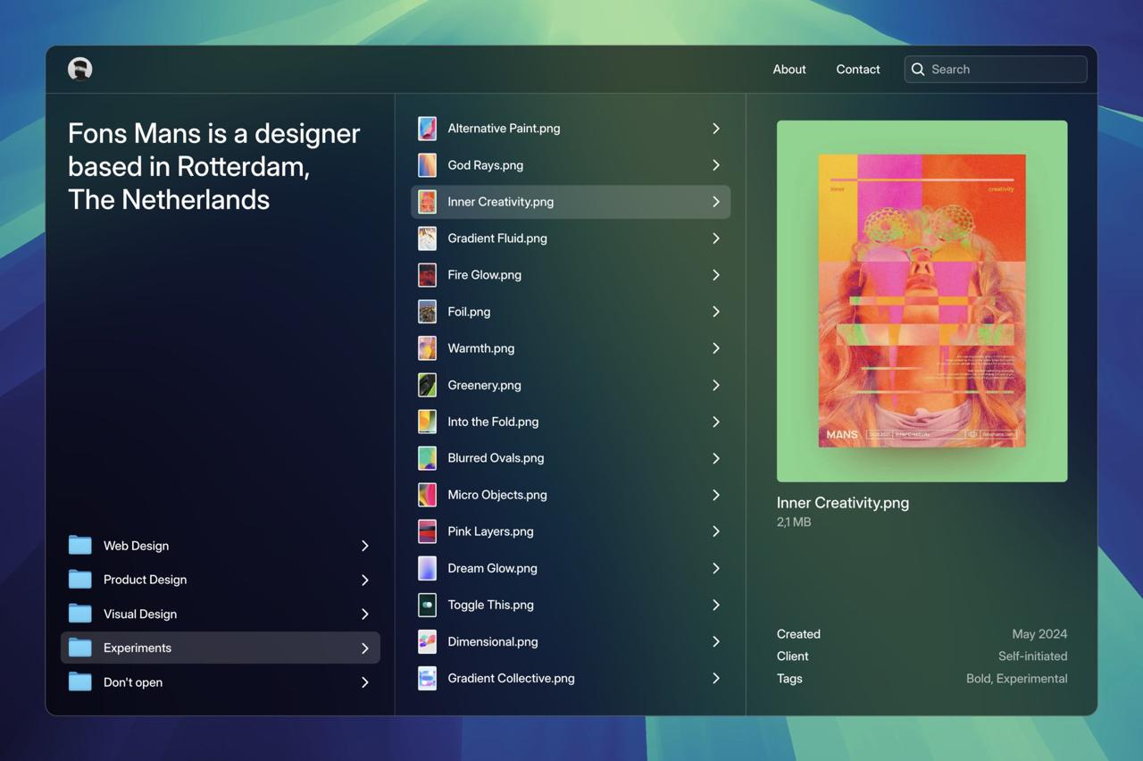Click the Inner Creativity poster preview
The height and width of the screenshot is (761, 1143).
(x=922, y=301)
